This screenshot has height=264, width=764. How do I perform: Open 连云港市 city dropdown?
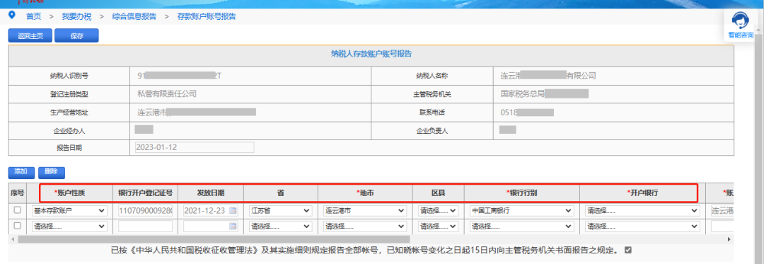tap(365, 211)
